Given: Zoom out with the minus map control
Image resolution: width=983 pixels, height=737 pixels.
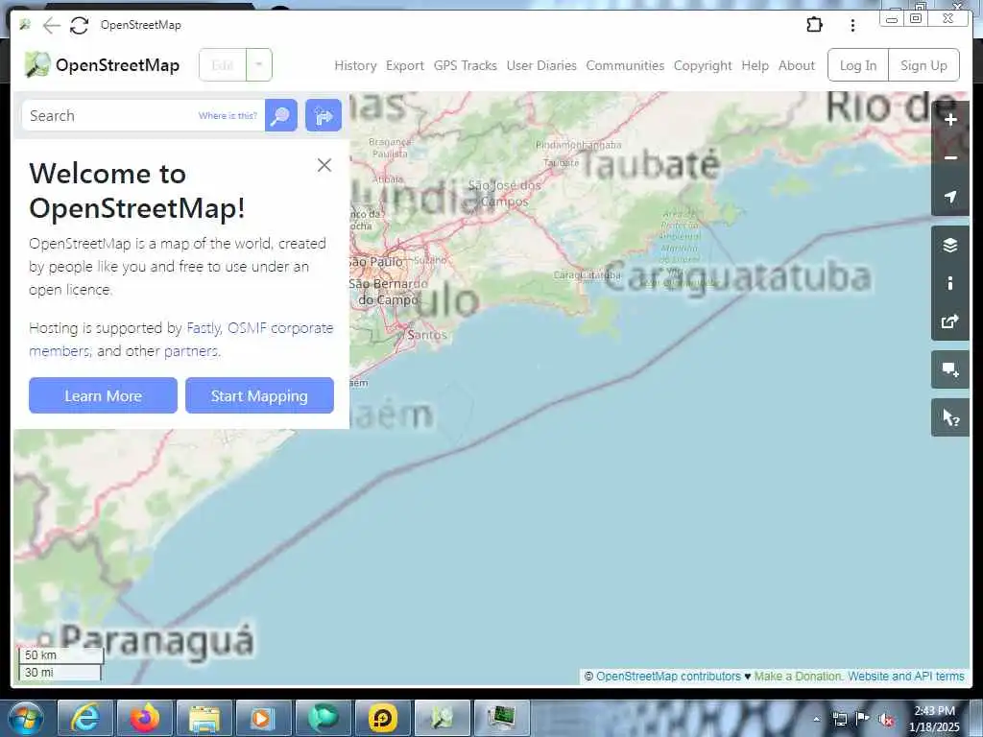Looking at the screenshot, I should [950, 158].
